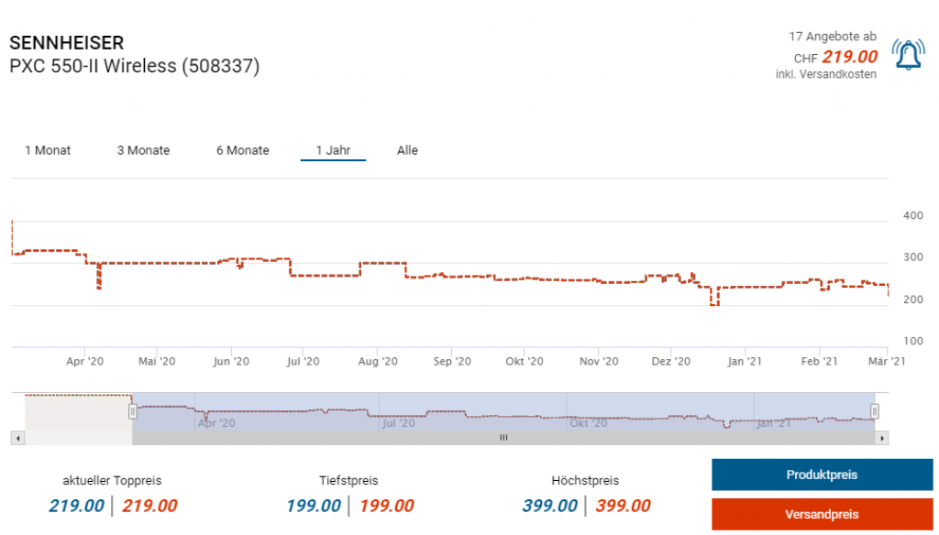Screen dimensions: 939x535
Task: Select the 3 Monate time range
Action: click(x=143, y=150)
